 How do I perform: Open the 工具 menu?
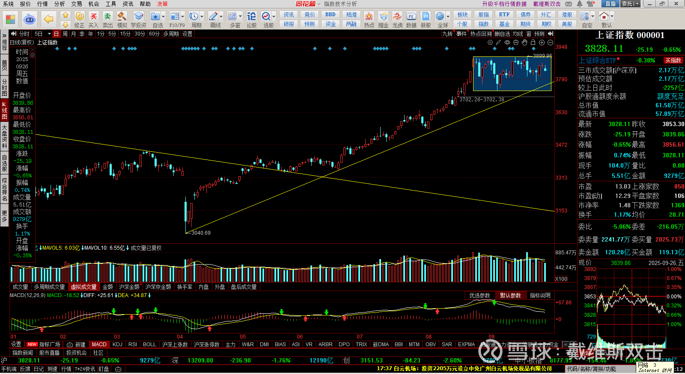(x=111, y=4)
